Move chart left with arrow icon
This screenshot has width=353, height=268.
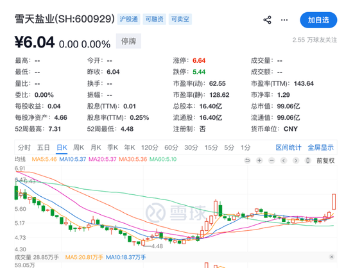284,160
